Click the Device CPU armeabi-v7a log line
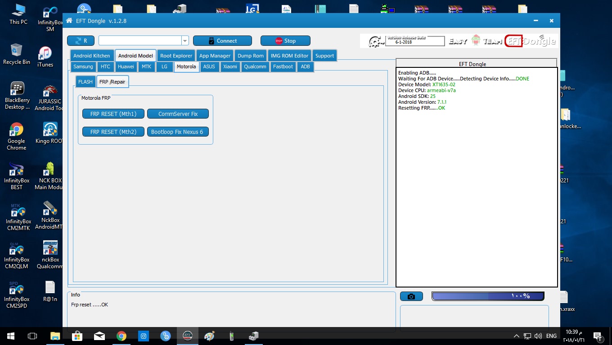Viewport: 612px width, 345px height. tap(427, 90)
